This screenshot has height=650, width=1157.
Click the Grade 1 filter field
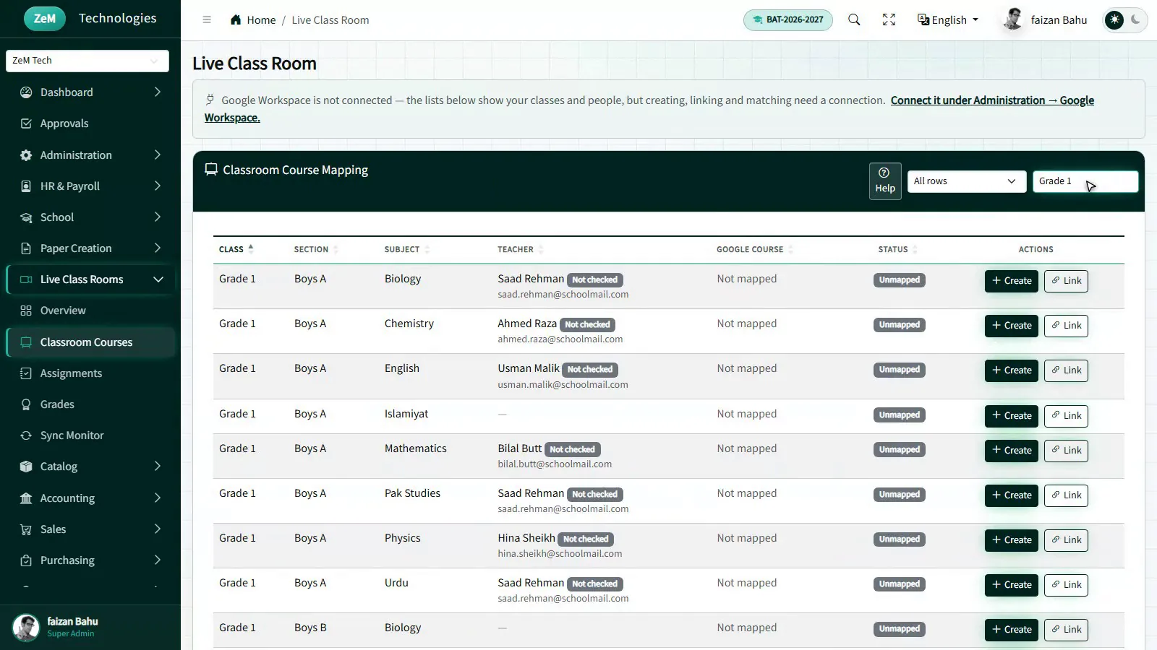(1085, 181)
